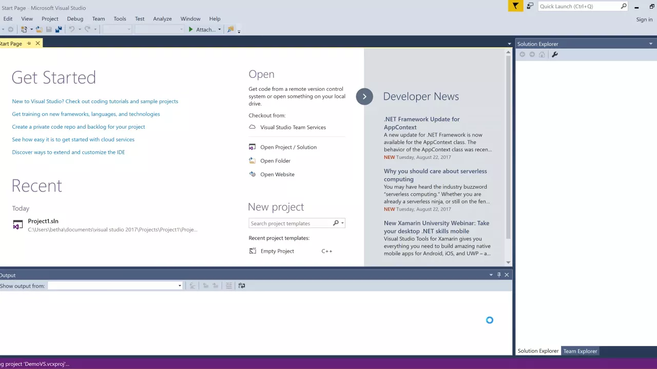
Task: Open the Project menu
Action: pos(50,19)
